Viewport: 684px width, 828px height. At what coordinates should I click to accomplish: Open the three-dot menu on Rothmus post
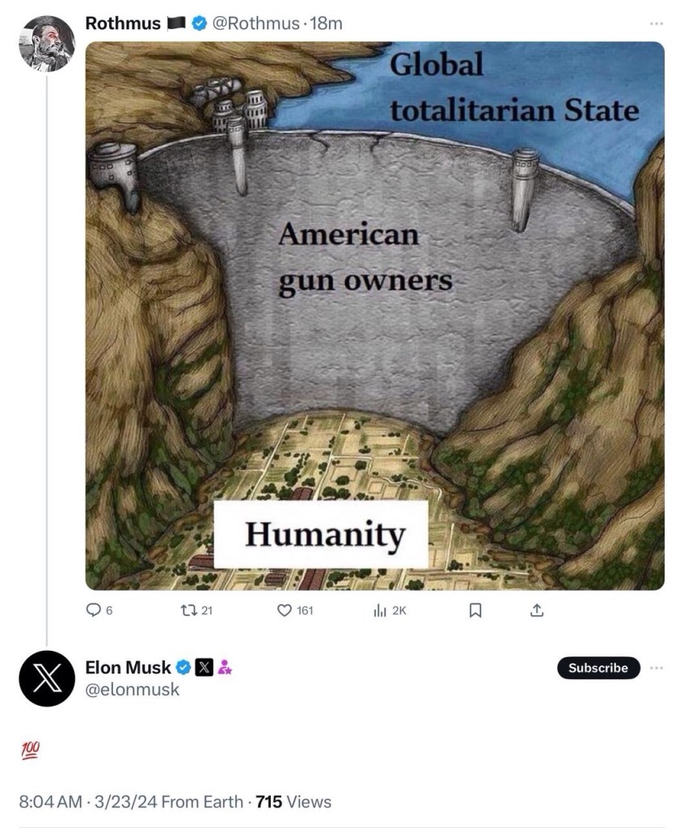[x=656, y=23]
